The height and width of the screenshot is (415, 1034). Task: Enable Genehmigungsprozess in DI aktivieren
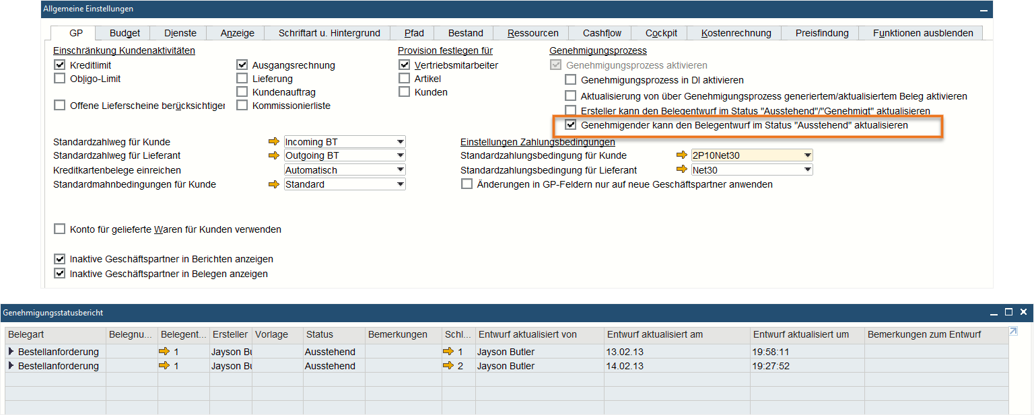click(x=570, y=80)
